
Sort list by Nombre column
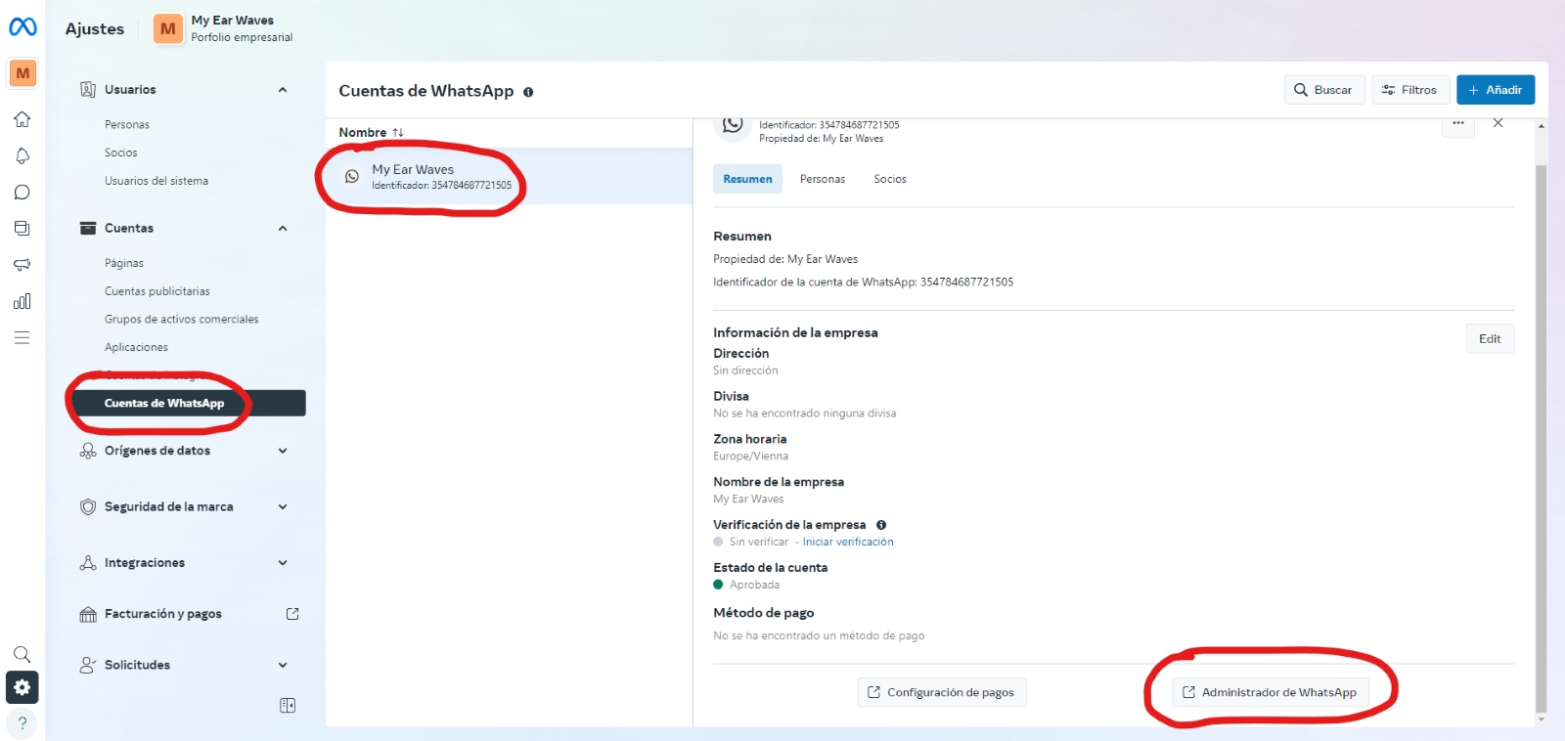click(371, 132)
